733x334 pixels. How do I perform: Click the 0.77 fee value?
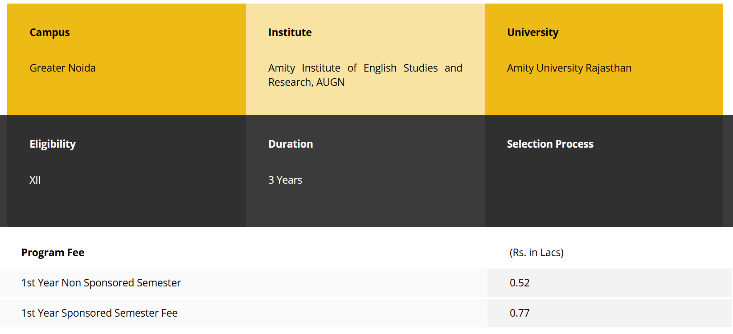[520, 313]
